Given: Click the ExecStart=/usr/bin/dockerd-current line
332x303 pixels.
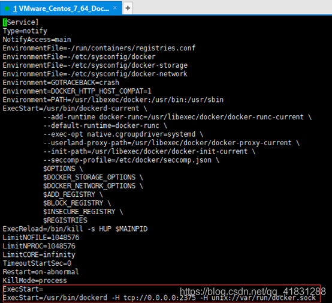Looking at the screenshot, I should [75, 109].
